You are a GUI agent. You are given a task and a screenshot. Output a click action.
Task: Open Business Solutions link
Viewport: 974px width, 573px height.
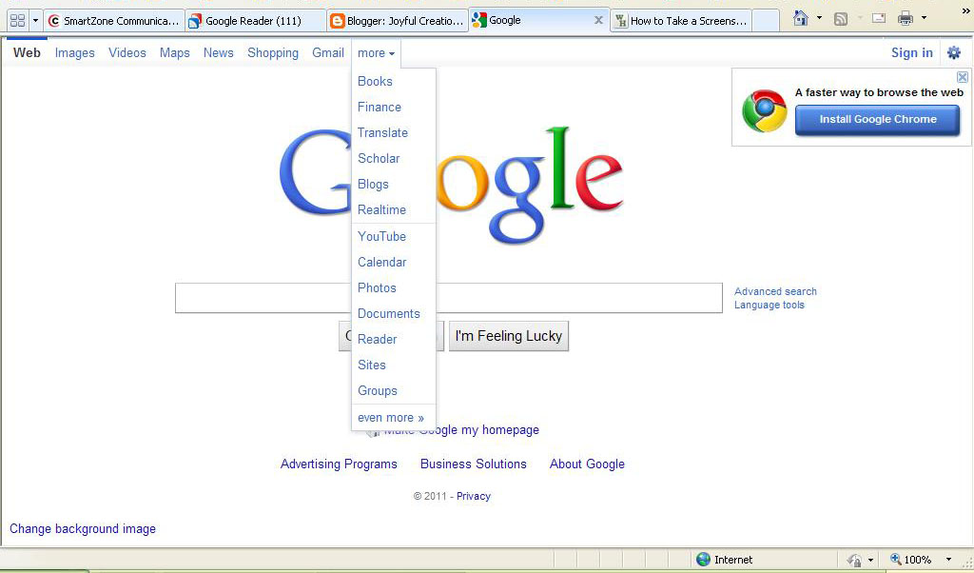coord(474,464)
